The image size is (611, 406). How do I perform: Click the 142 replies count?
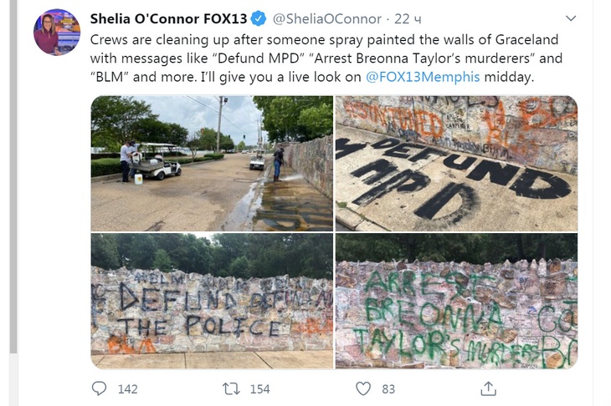[x=127, y=388]
